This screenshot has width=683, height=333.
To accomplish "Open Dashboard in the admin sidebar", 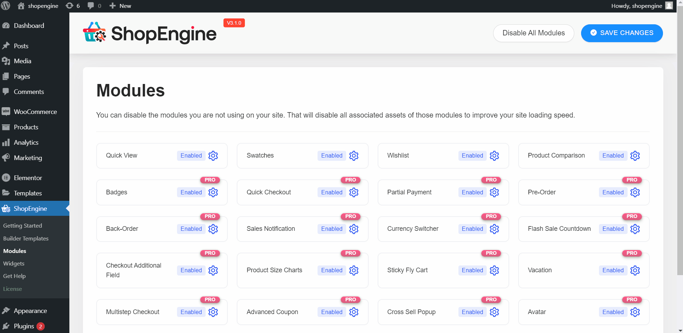I will tap(35, 26).
